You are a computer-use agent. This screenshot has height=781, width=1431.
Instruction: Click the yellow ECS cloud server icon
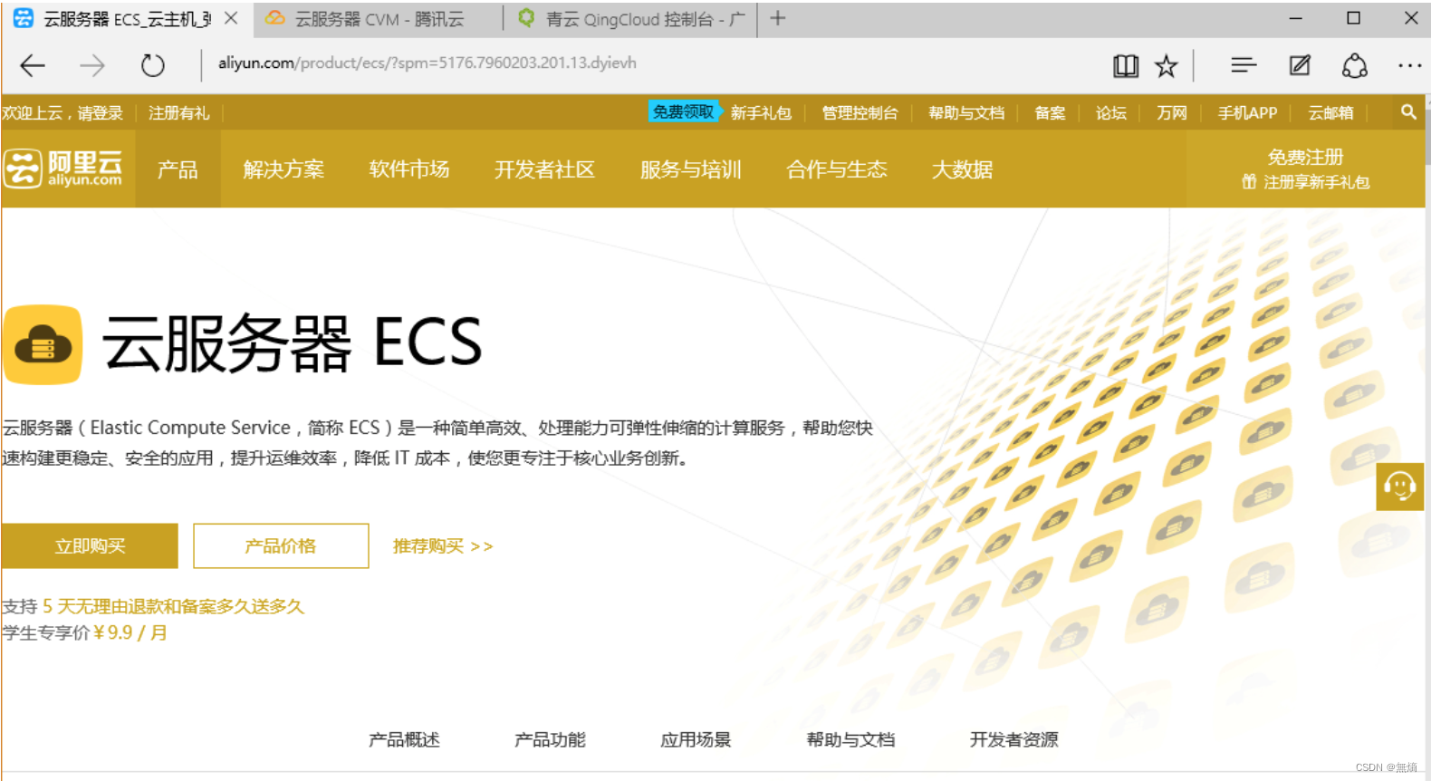[43, 344]
